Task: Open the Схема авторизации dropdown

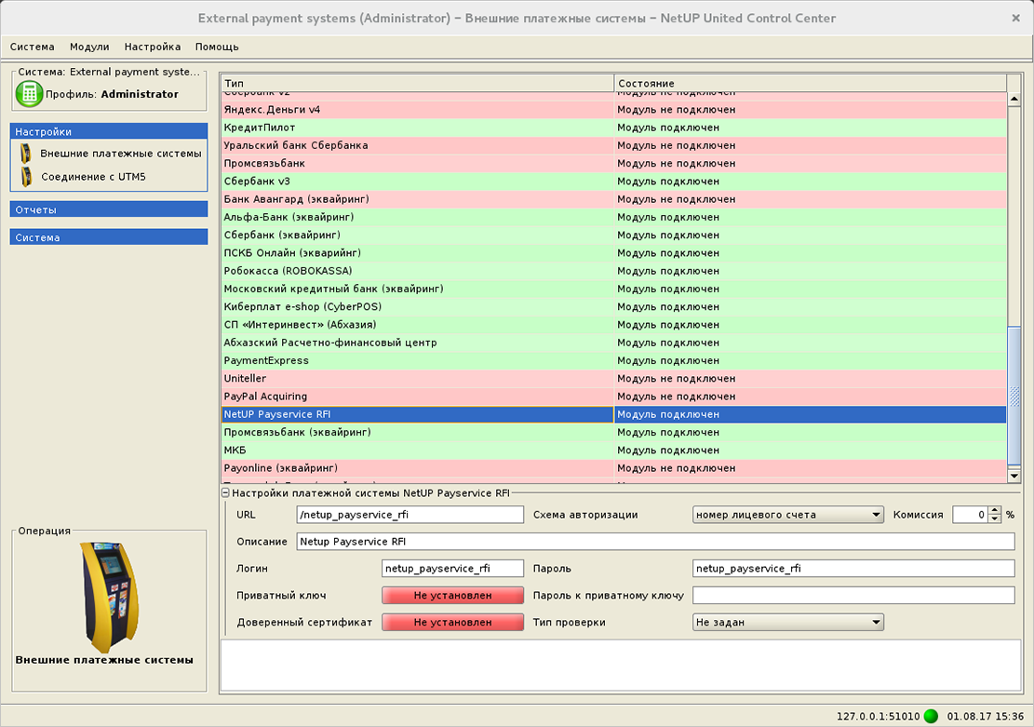Action: tap(788, 515)
